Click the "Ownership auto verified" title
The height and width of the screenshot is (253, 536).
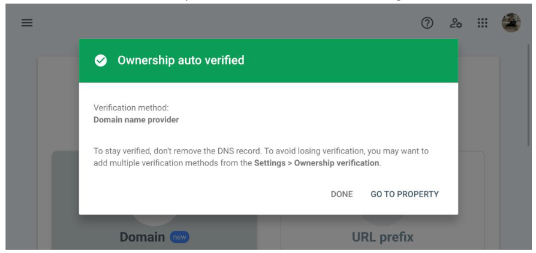(x=181, y=61)
